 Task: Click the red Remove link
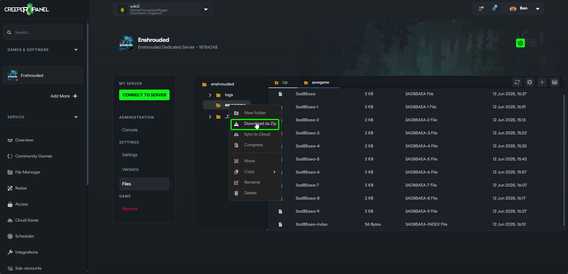(x=130, y=209)
